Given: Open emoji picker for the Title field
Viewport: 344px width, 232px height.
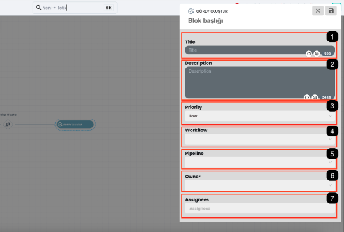Looking at the screenshot, I should (317, 54).
